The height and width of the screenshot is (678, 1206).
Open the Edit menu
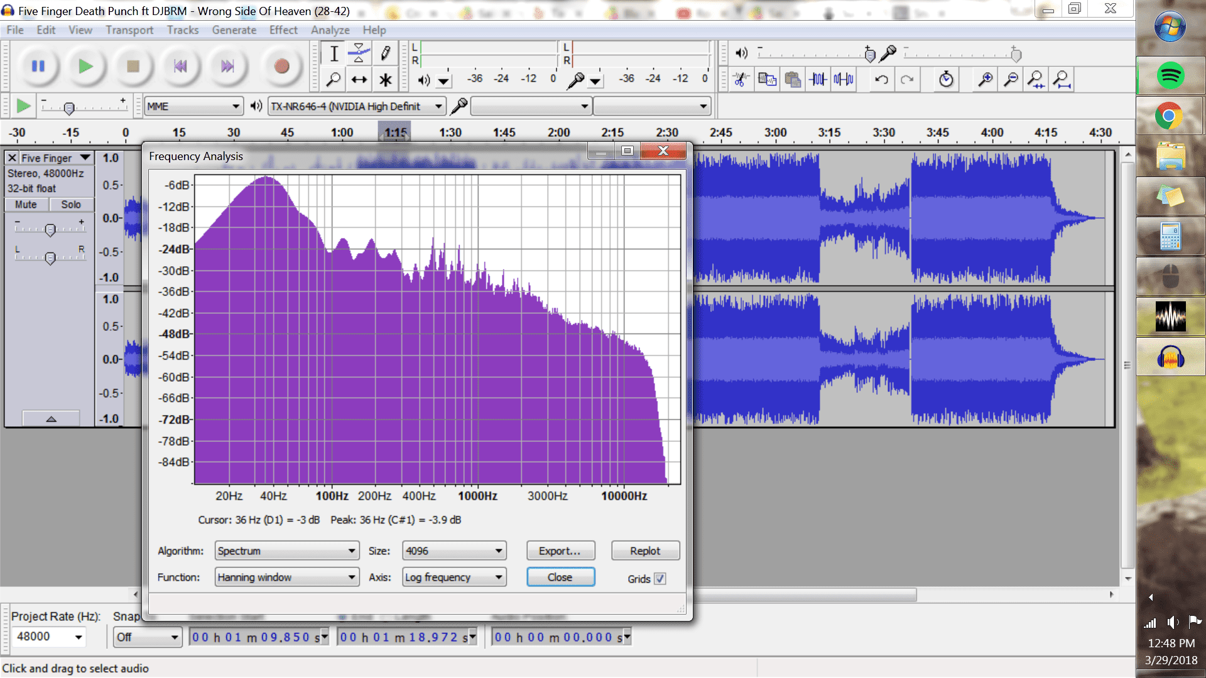pyautogui.click(x=46, y=30)
